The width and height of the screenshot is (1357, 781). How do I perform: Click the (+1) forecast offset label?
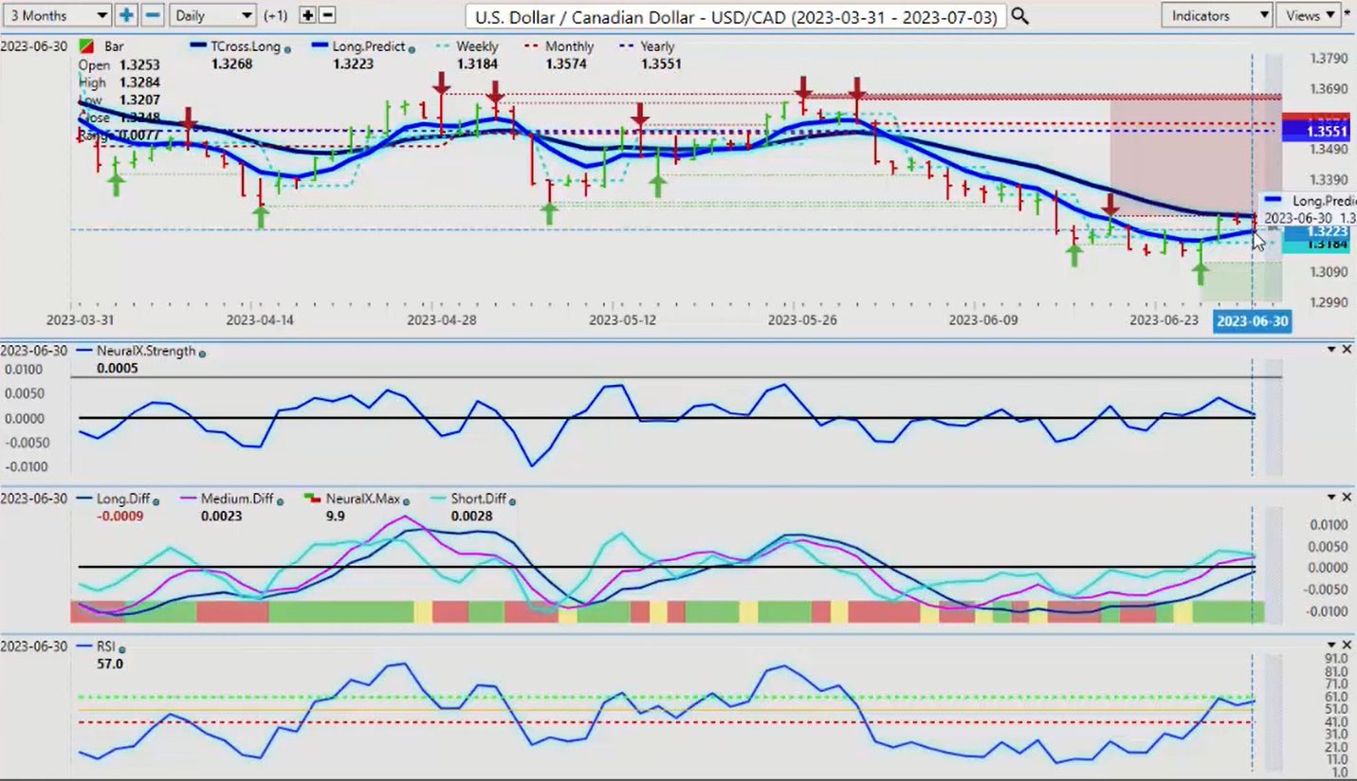(x=276, y=15)
